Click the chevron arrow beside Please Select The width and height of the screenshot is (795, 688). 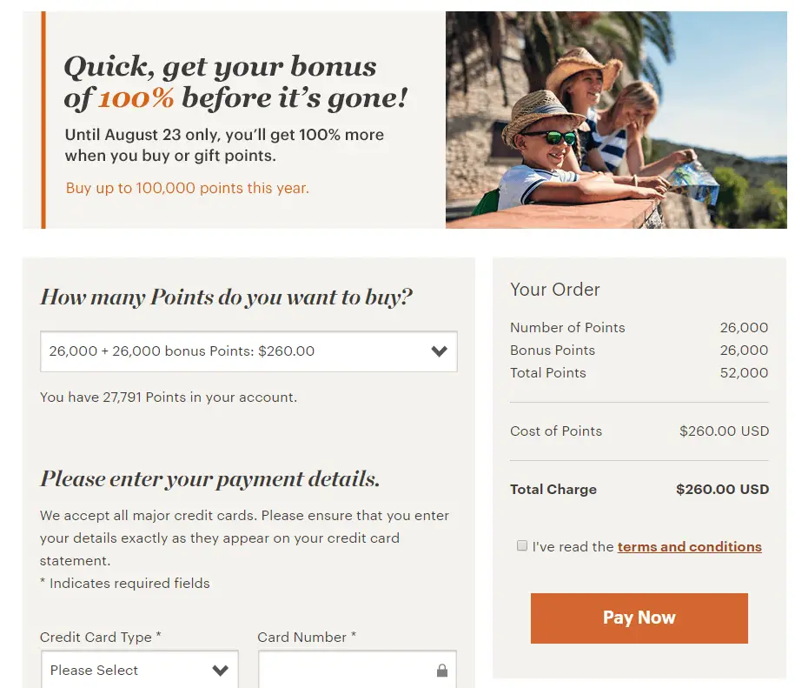tap(221, 671)
